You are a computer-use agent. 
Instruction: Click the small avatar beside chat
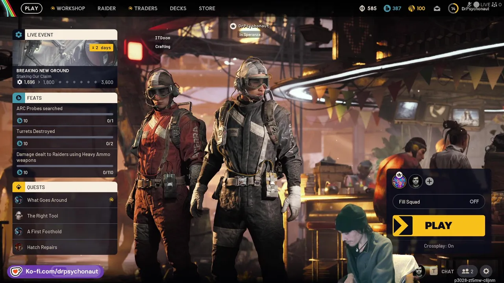coord(419,271)
